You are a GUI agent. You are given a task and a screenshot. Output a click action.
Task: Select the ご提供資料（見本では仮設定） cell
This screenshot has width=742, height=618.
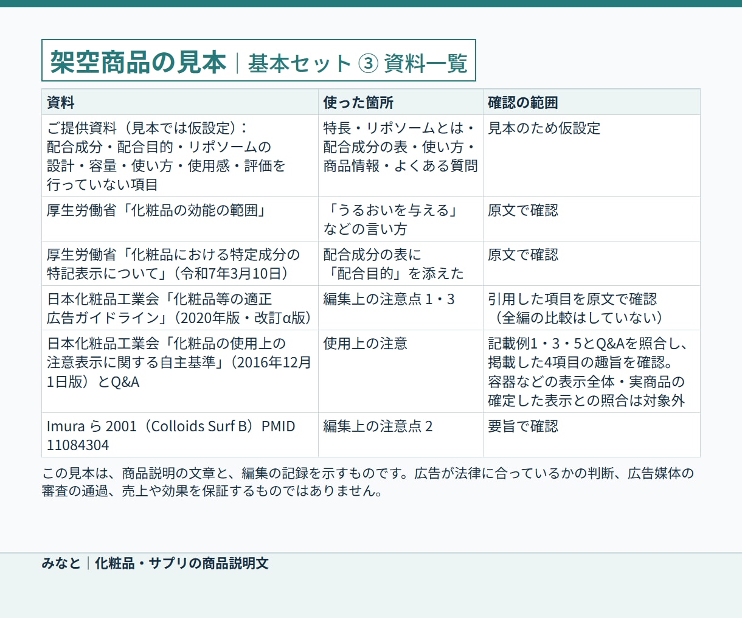click(x=180, y=156)
